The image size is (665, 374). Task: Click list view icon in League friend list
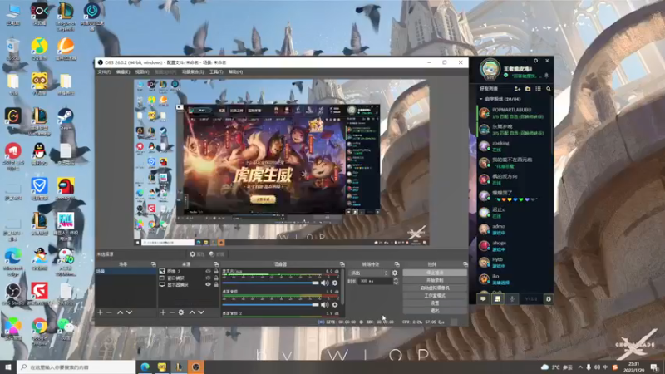point(538,89)
